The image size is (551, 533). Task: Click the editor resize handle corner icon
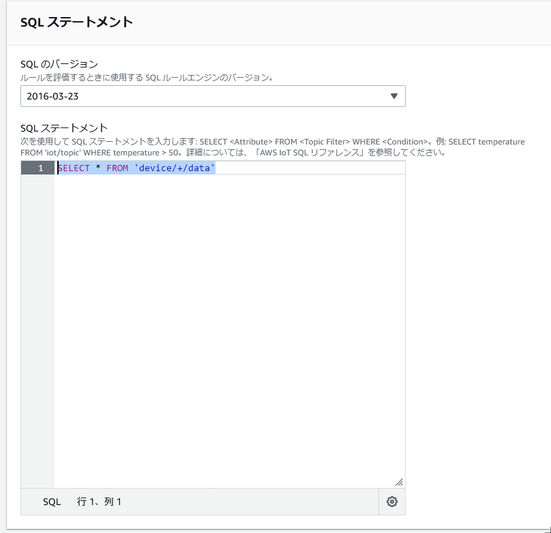399,482
